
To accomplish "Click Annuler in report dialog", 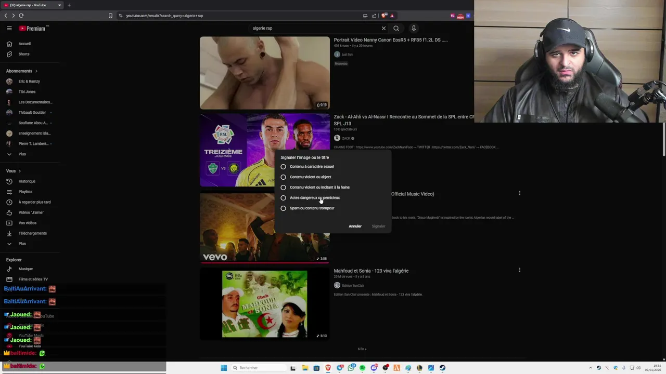I will (x=355, y=226).
